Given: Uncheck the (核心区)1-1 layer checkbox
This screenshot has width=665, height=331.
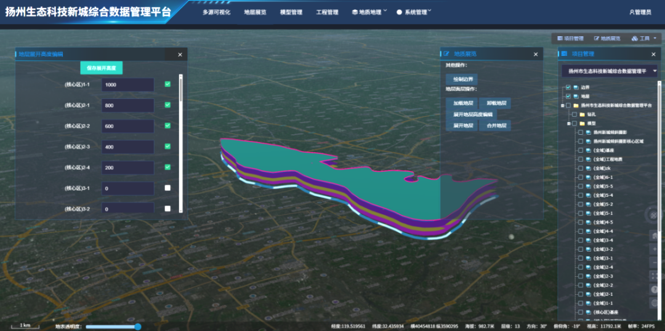Looking at the screenshot, I should point(167,84).
